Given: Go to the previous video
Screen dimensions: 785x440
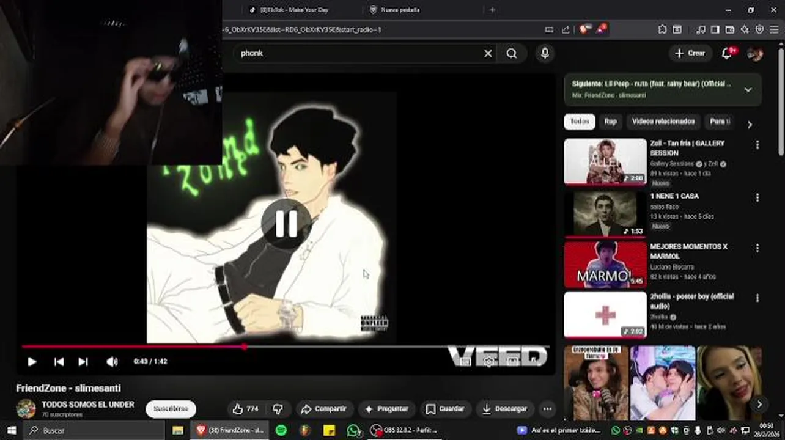Looking at the screenshot, I should tap(59, 362).
